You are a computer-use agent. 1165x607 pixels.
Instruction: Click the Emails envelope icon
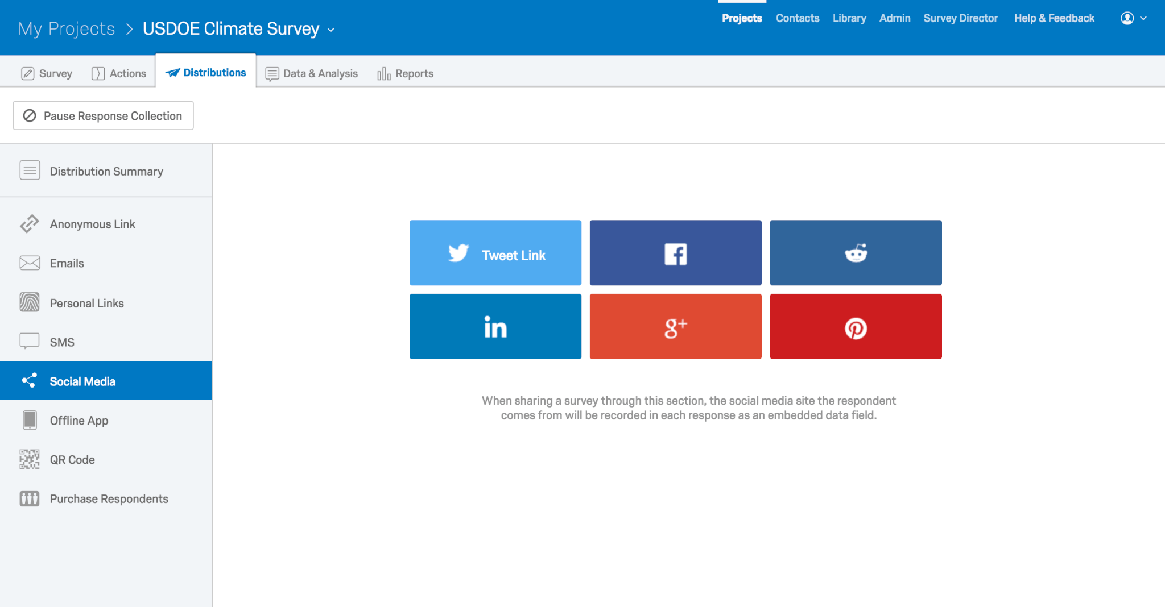point(30,263)
